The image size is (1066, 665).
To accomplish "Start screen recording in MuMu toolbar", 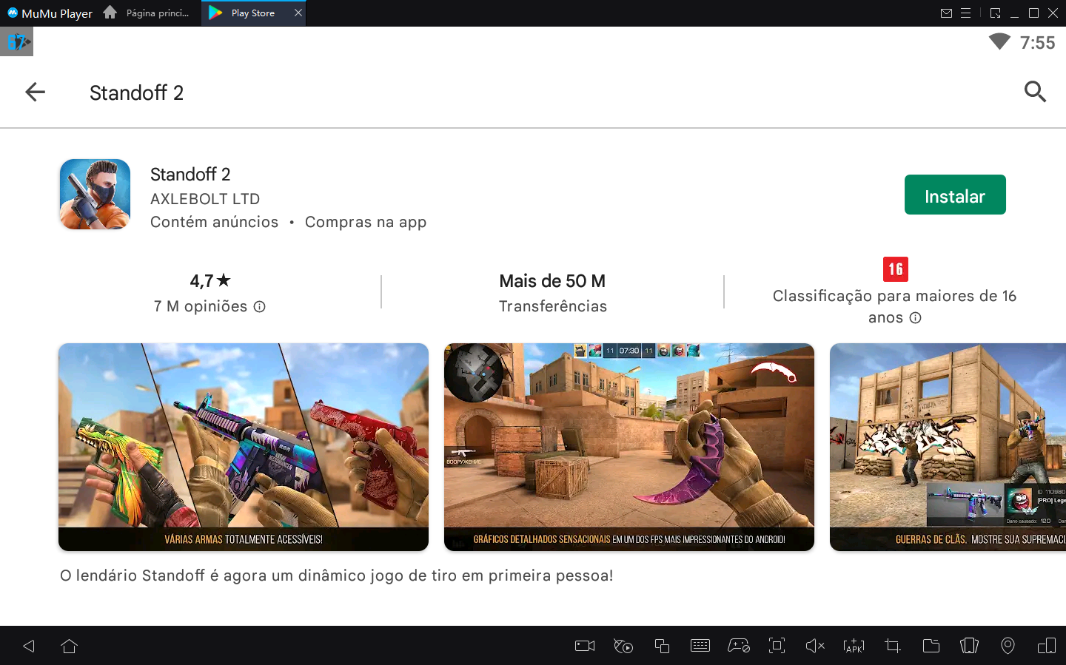I will 584,646.
